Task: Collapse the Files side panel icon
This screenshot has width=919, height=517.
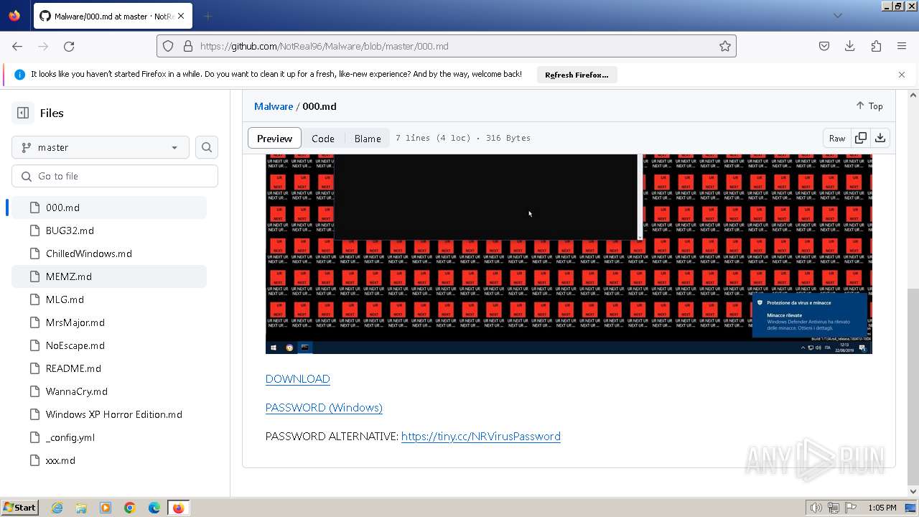Action: pos(23,113)
